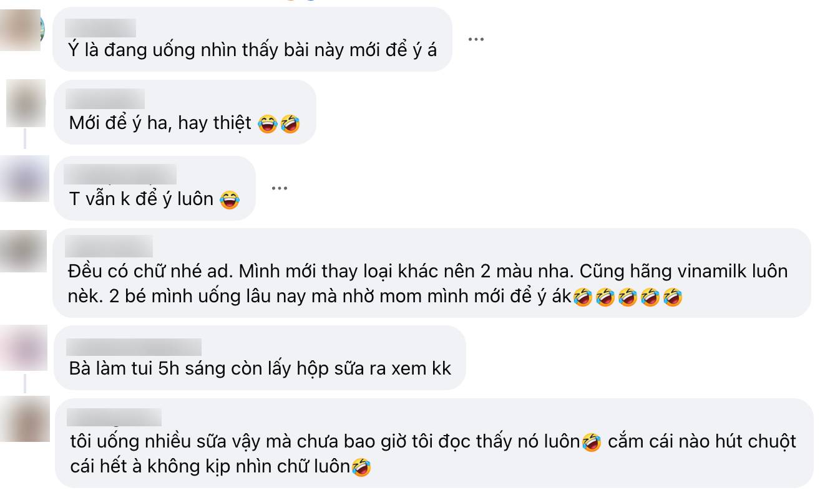Click the avatar next to the Vinamilk comment
Image resolution: width=820 pixels, height=493 pixels.
click(24, 249)
